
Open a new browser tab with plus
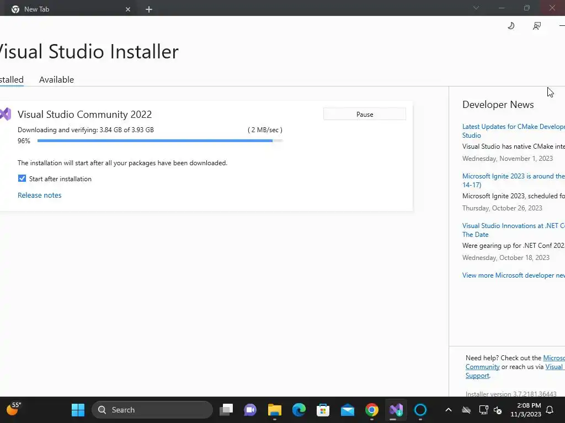pyautogui.click(x=149, y=9)
